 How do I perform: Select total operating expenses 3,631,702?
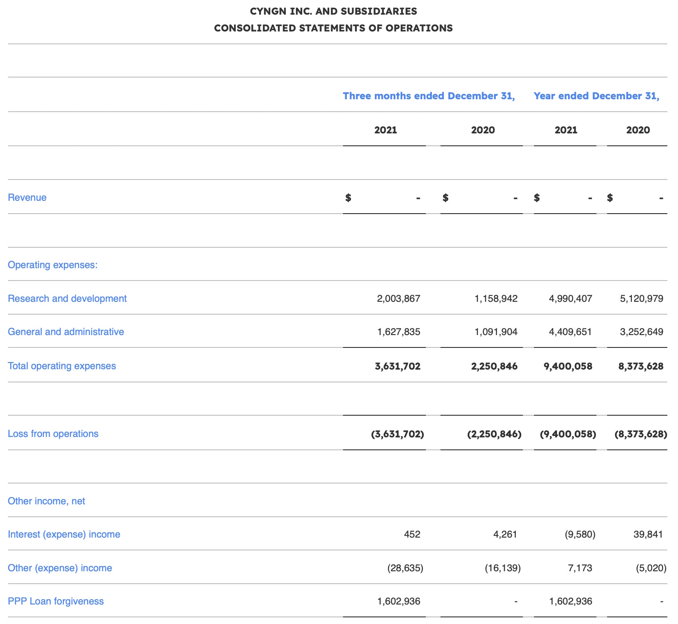397,366
